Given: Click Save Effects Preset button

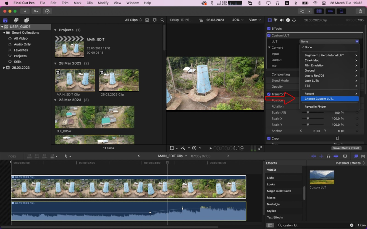Looking at the screenshot, I should 346,148.
